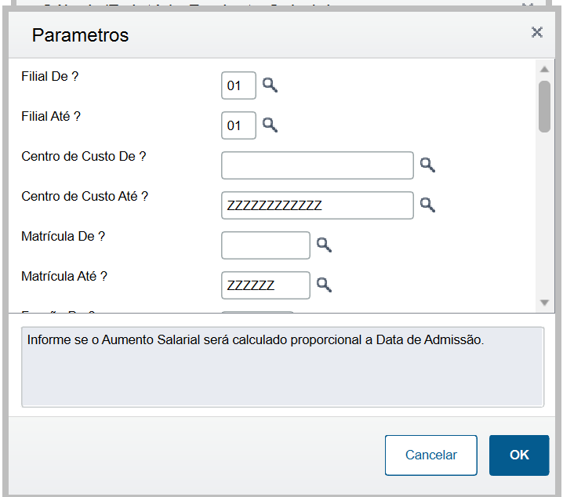Viewport: 563px width, 497px height.
Task: Open lookup for Filial De field
Action: 270,85
